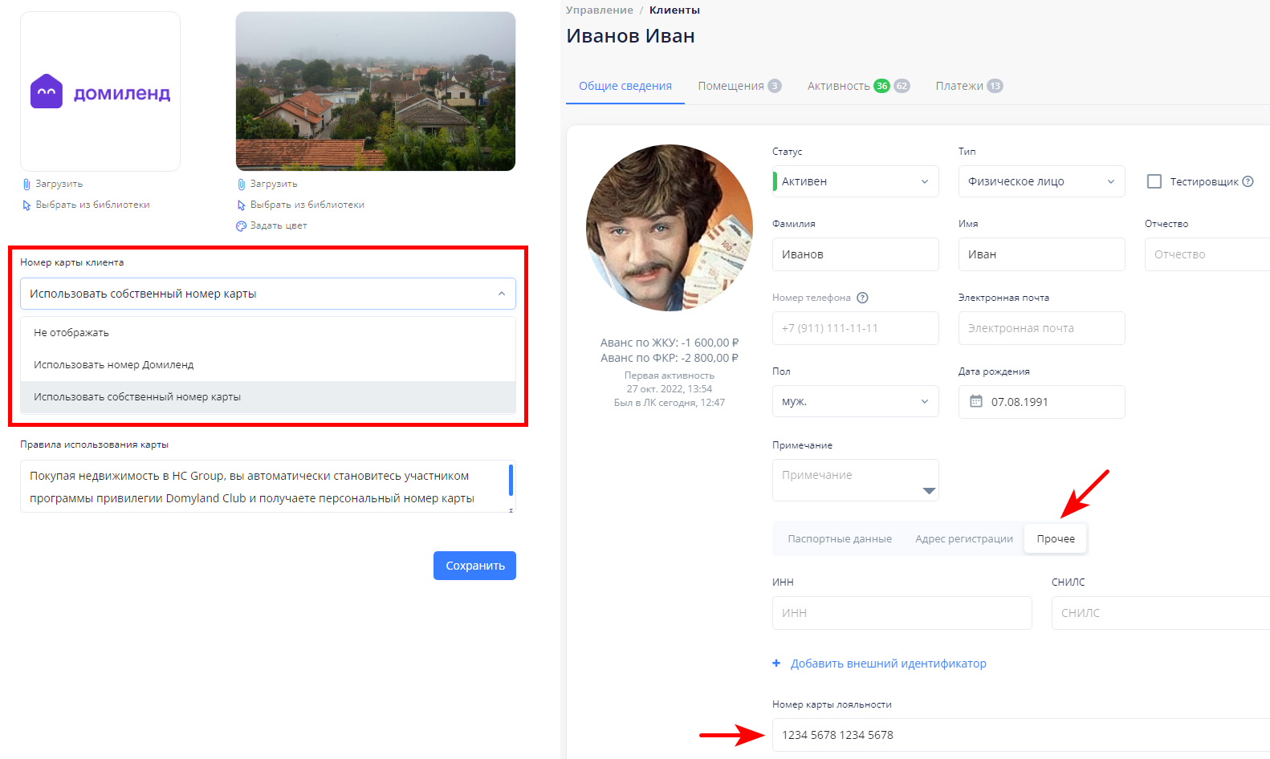Image resolution: width=1270 pixels, height=759 pixels.
Task: Click the Номер карты лояльности field
Action: coord(1021,735)
